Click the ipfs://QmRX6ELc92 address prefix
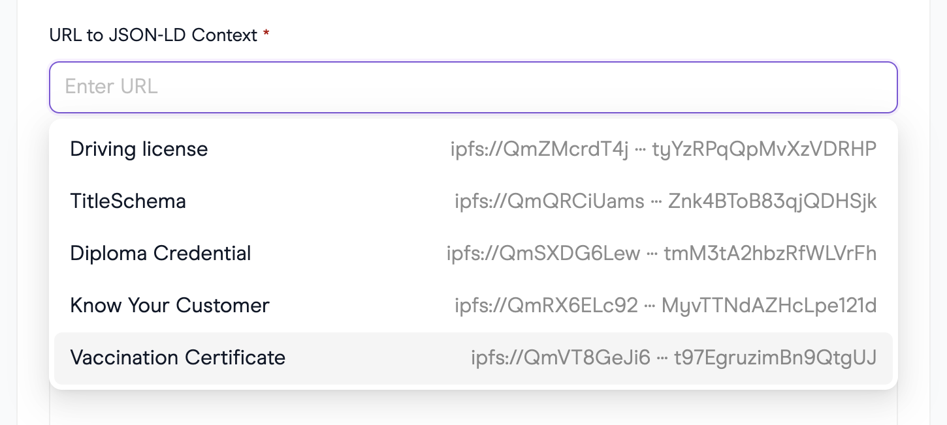This screenshot has width=947, height=425. click(547, 306)
